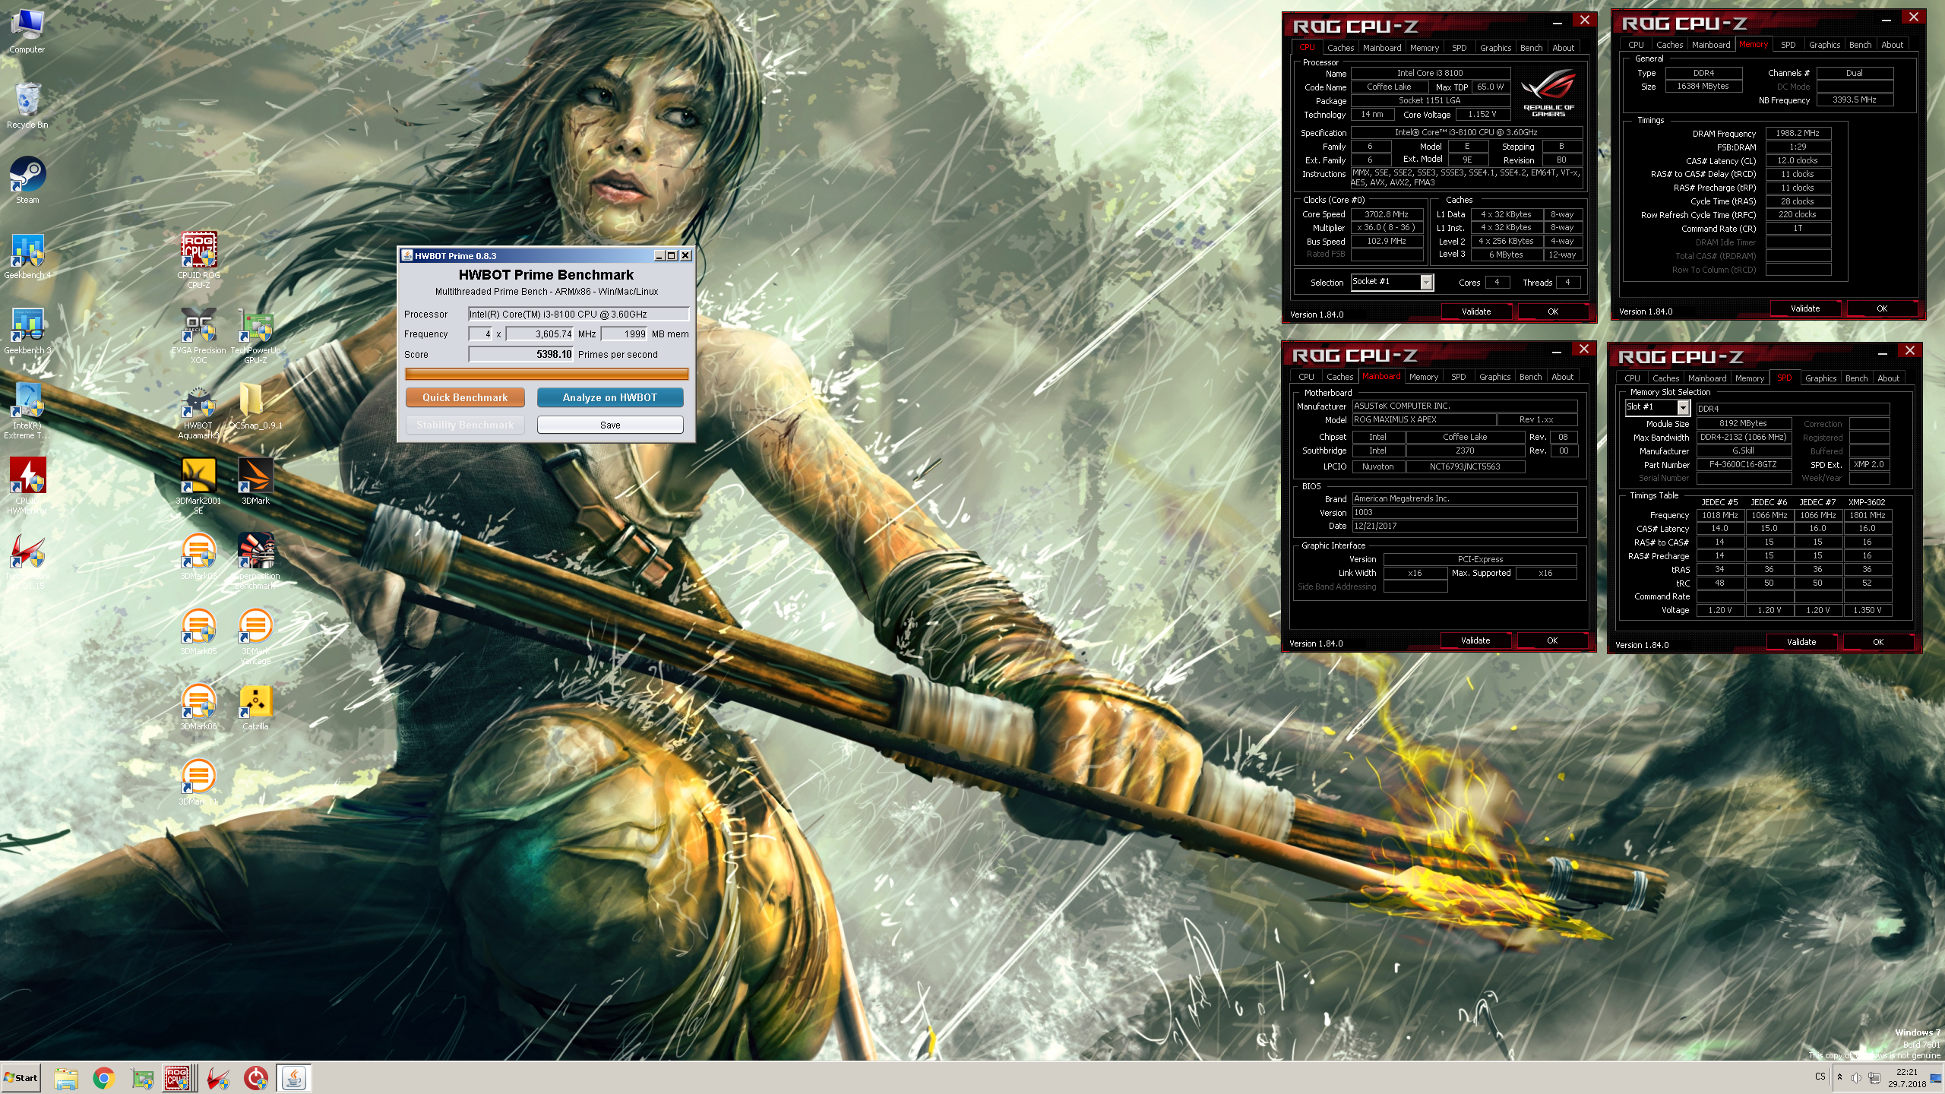Validate in the Mainboard-tab CPU-Z window
This screenshot has height=1094, width=1945.
pos(1475,640)
